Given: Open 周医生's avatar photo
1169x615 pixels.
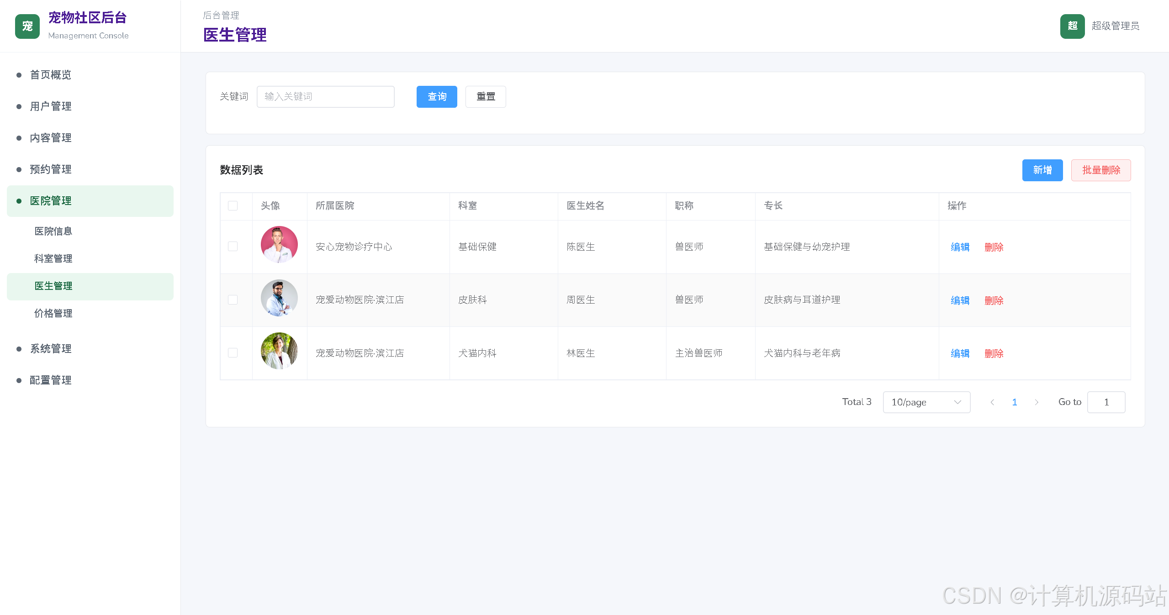Looking at the screenshot, I should 279,298.
